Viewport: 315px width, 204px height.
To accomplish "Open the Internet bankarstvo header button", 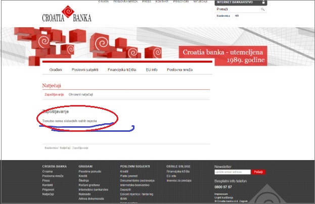I will click(241, 3).
